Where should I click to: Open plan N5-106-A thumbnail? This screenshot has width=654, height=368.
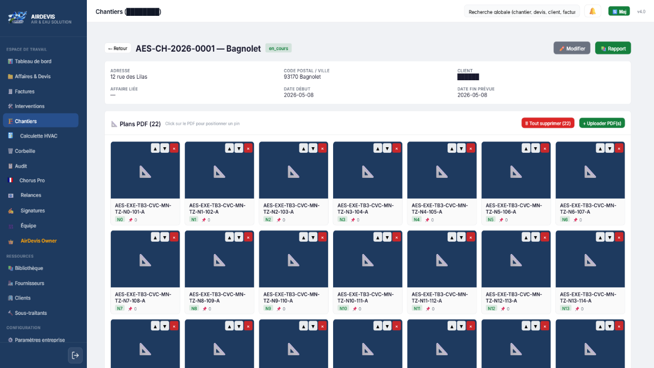[x=516, y=170]
